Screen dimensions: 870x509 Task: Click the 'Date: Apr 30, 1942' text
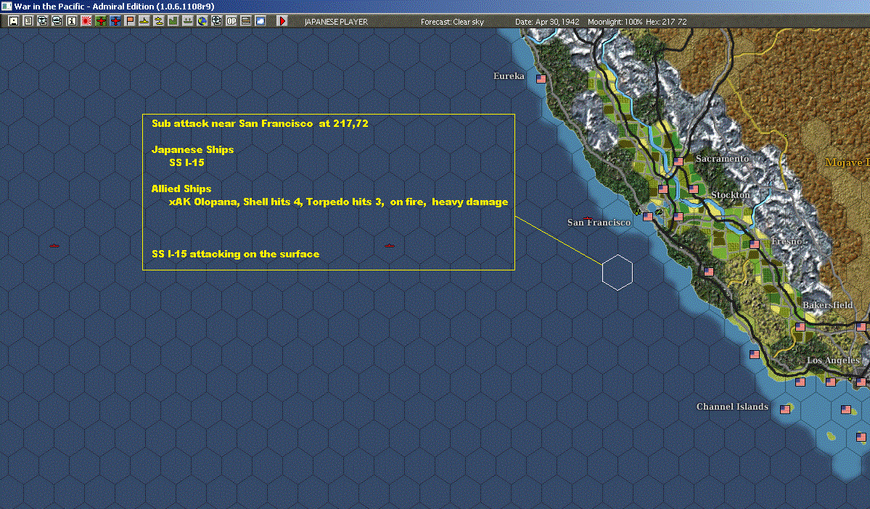click(x=547, y=22)
